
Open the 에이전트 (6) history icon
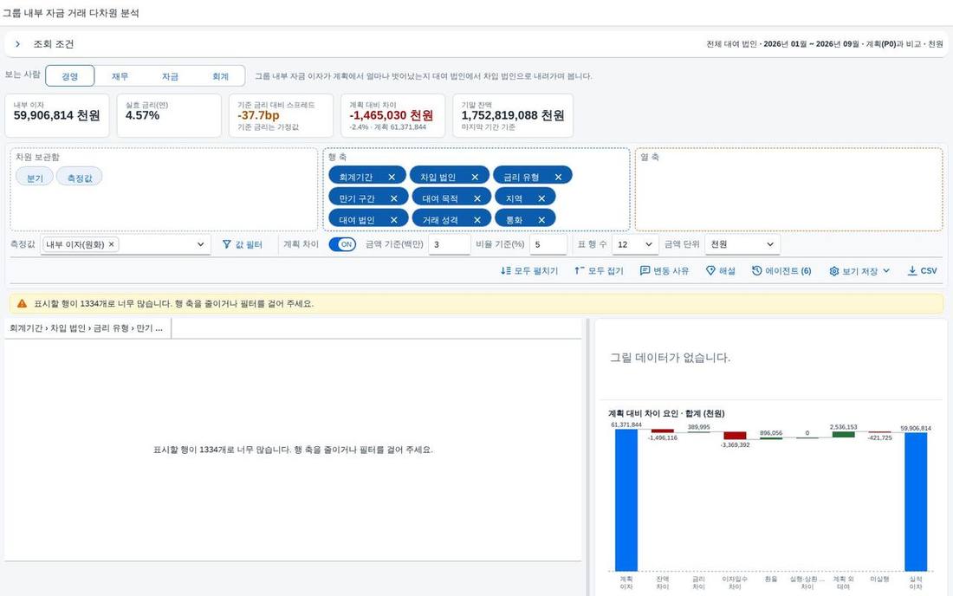756,271
